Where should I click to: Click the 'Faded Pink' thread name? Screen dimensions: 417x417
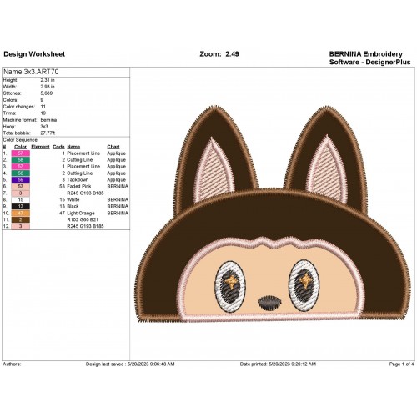79,186
